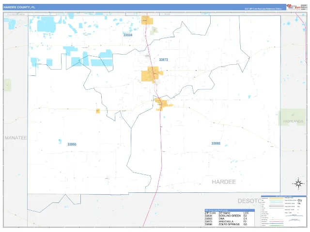
Task: Click the small orange Ona square
Action: click(98, 111)
